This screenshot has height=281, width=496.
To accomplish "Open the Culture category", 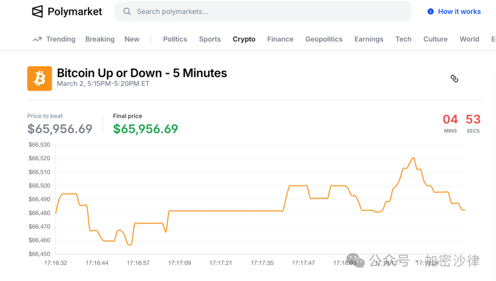I will coord(435,39).
